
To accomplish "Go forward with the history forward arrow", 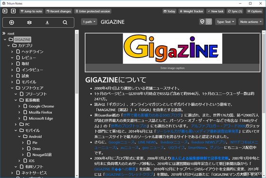I will (13, 11).
